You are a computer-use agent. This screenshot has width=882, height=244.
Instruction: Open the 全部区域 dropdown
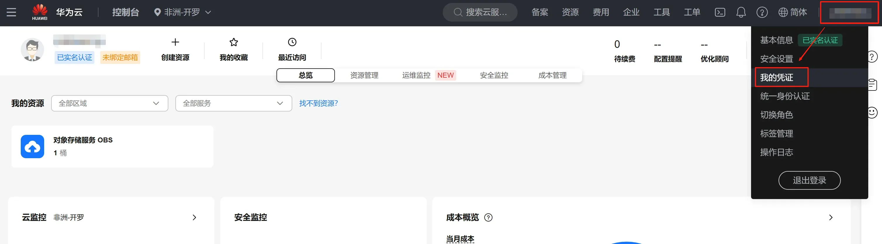click(x=110, y=103)
